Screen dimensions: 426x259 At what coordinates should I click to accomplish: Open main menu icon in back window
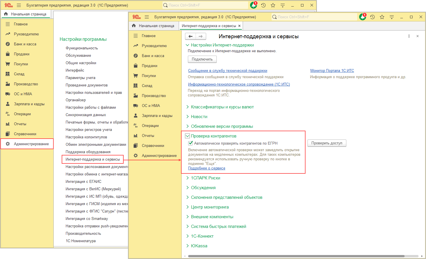(19, 5)
